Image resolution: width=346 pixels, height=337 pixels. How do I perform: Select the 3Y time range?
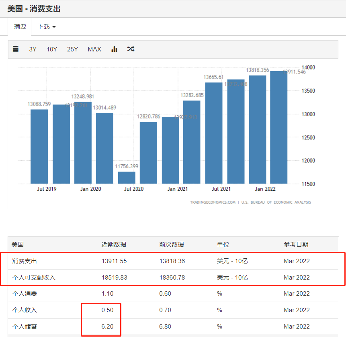pos(33,49)
